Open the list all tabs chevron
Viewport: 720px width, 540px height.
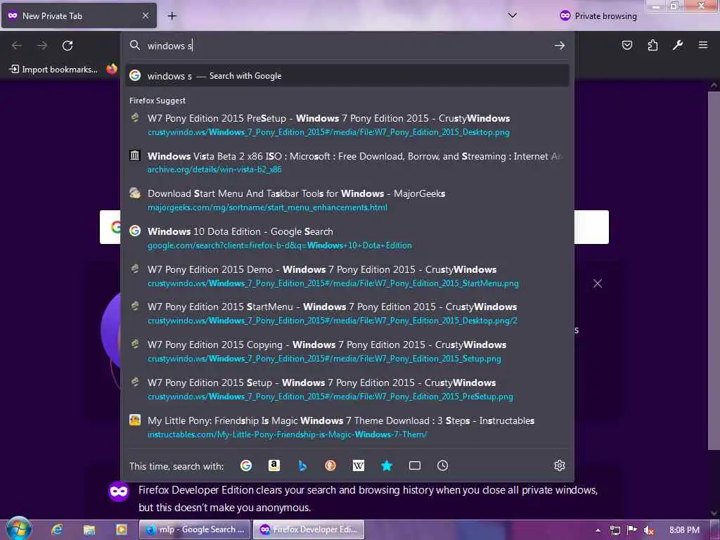[x=513, y=15]
